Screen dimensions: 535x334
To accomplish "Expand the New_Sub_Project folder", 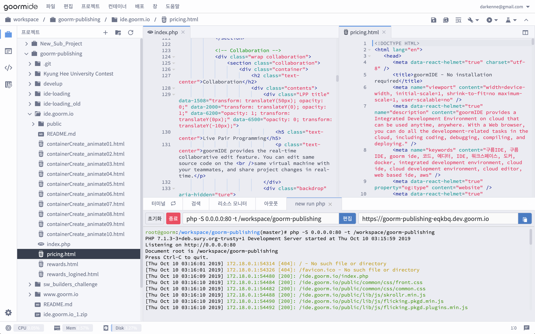I will pos(26,44).
